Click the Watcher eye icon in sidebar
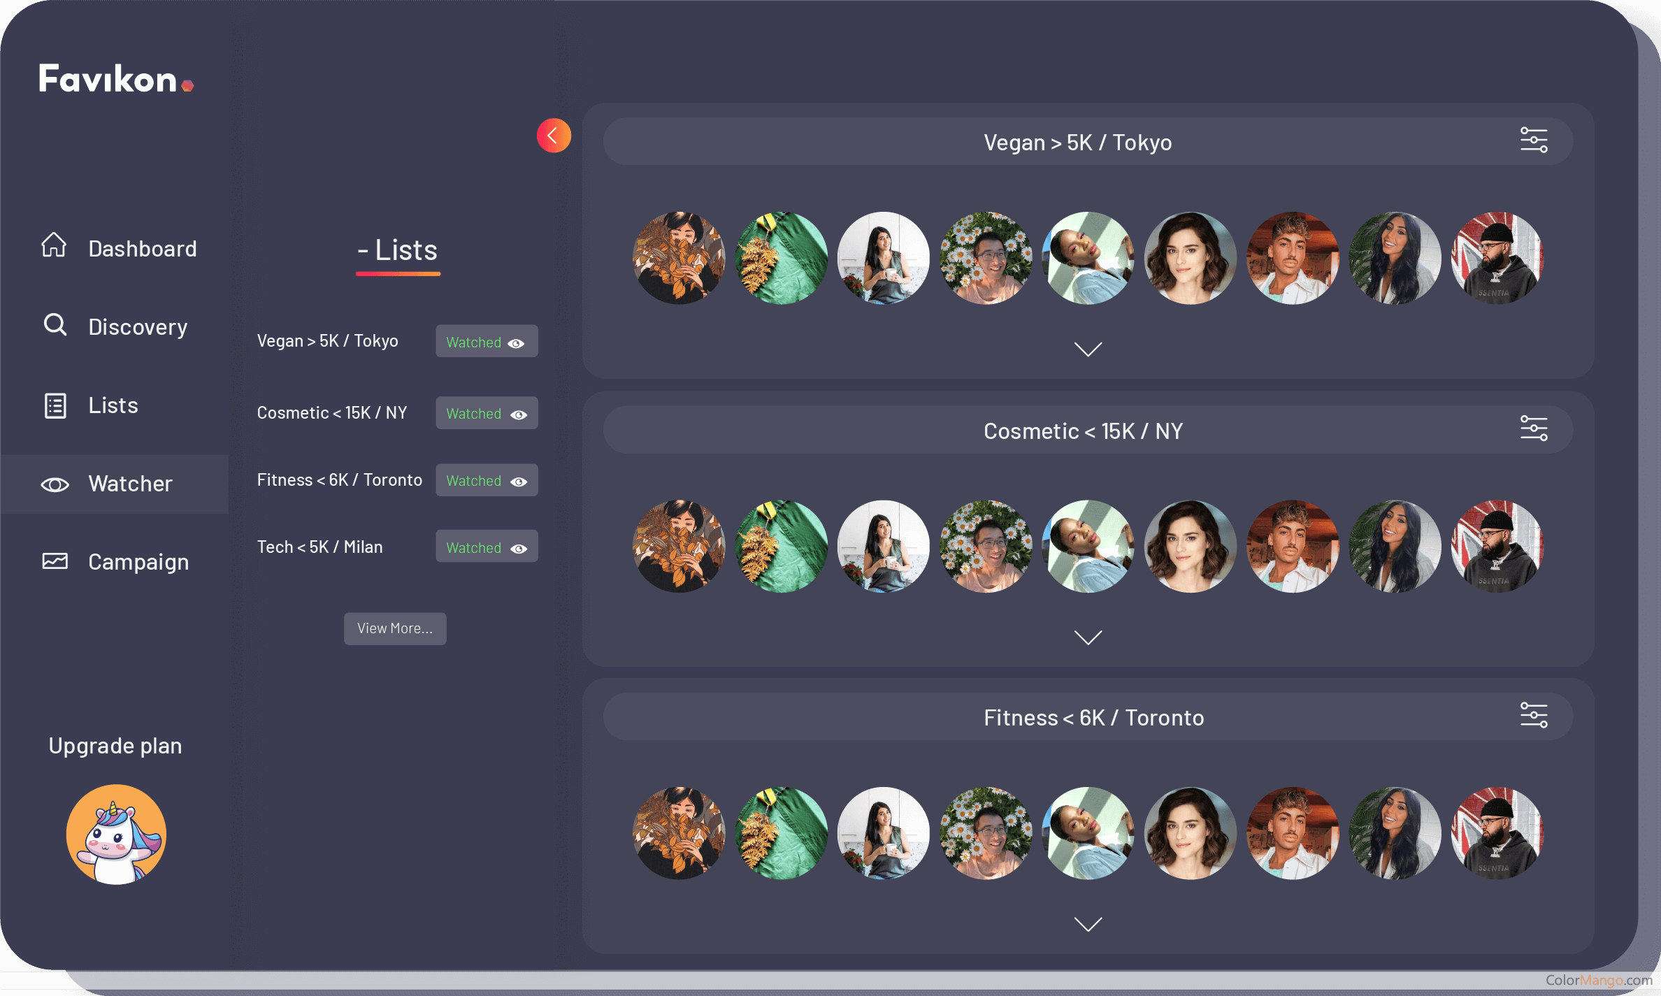This screenshot has height=996, width=1661. 55,484
